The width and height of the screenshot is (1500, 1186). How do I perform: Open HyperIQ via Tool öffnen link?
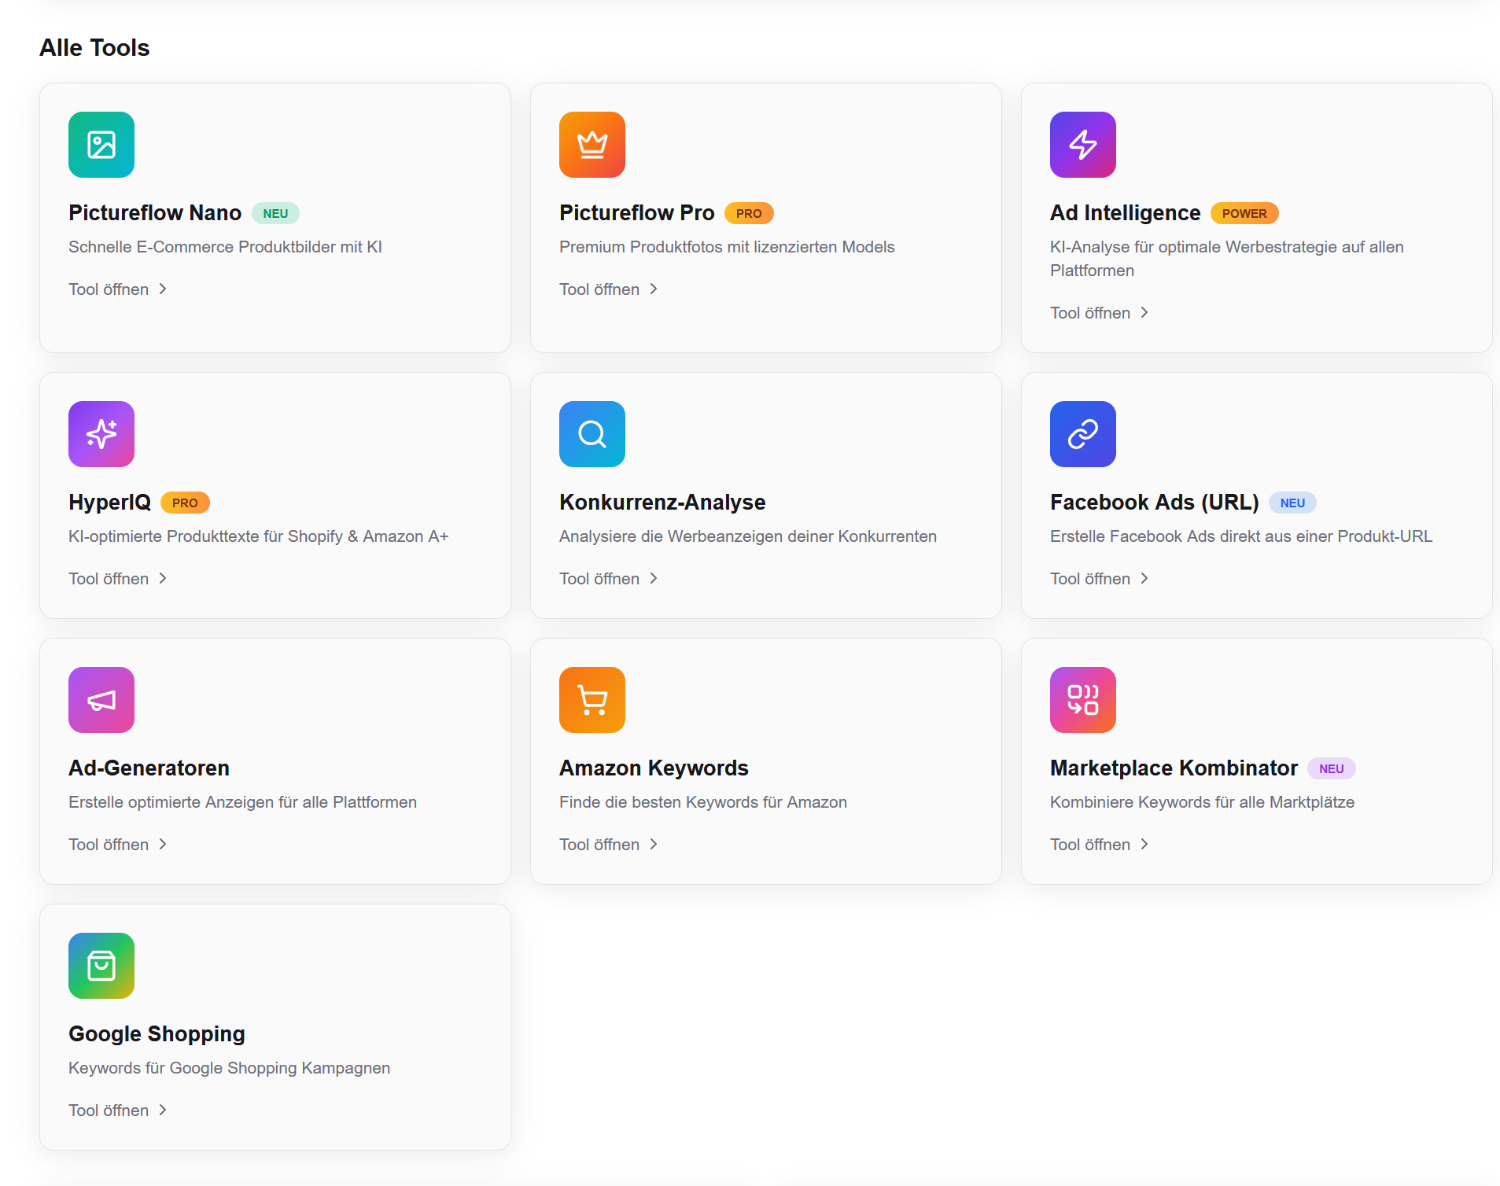point(118,579)
